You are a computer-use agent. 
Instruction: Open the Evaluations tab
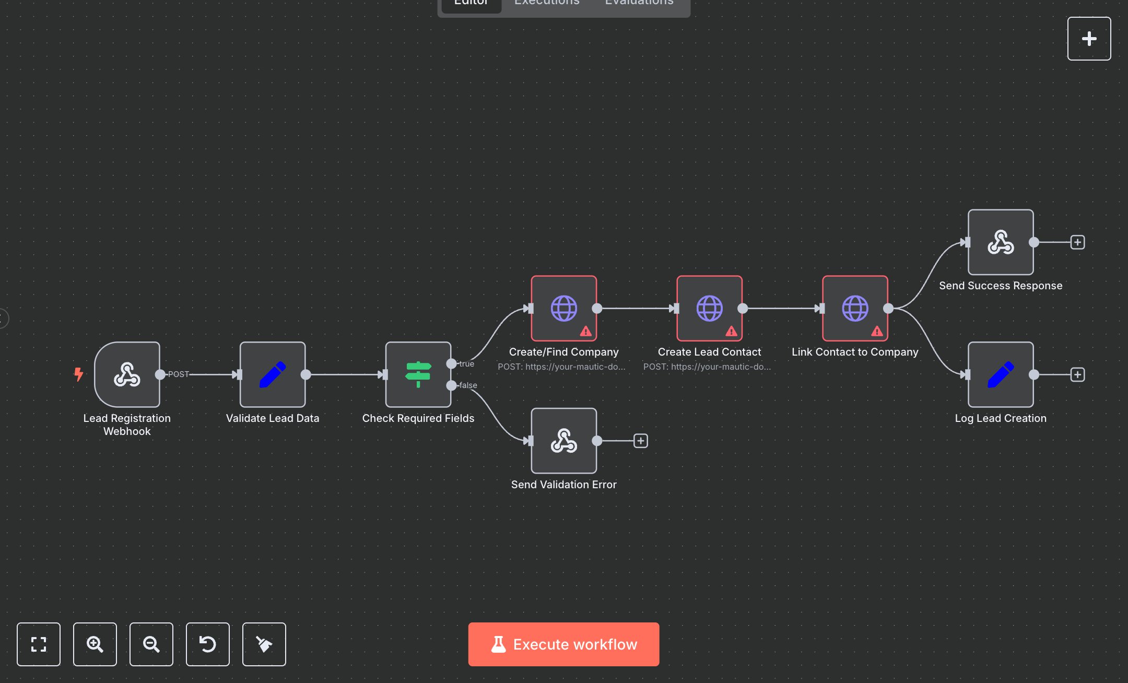(638, 4)
